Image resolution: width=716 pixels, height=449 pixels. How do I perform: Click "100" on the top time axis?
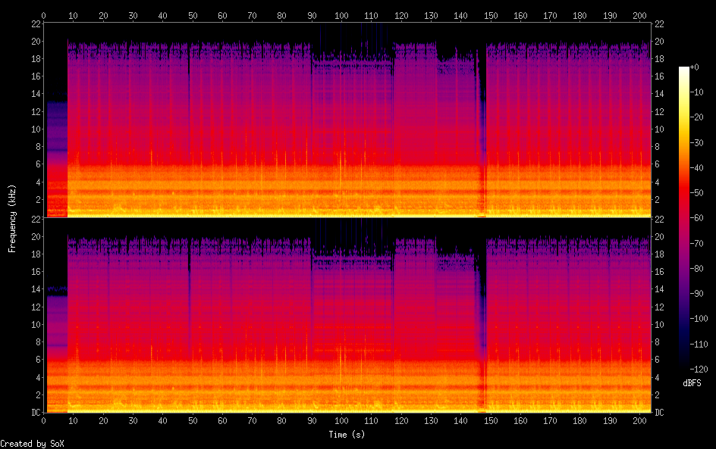click(341, 15)
